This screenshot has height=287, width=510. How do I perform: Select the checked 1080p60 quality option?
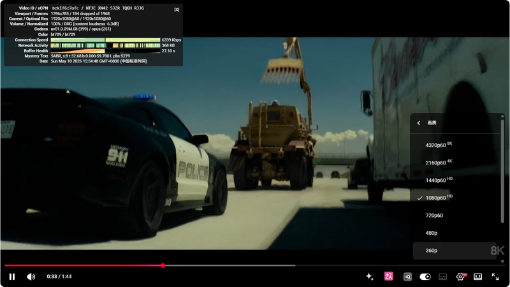coord(455,198)
